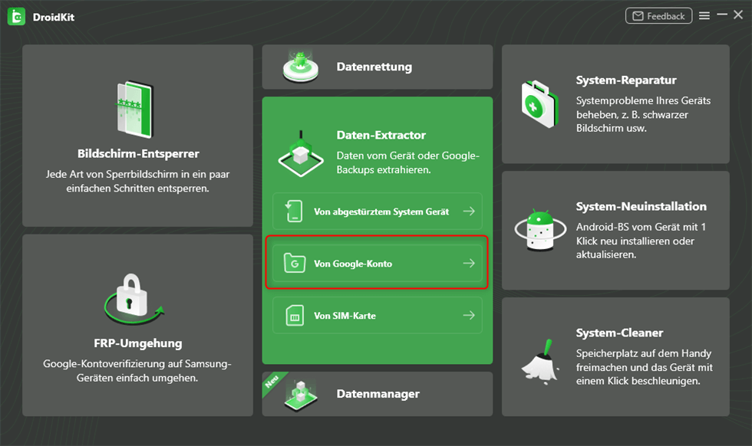Click the System-Cleaner broom icon
752x446 pixels.
pyautogui.click(x=540, y=362)
